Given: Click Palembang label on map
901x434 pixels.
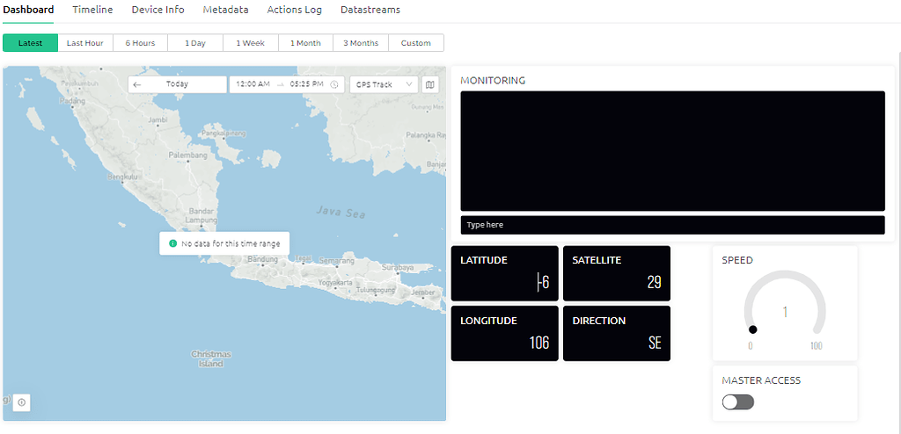Looking at the screenshot, I should coord(187,155).
